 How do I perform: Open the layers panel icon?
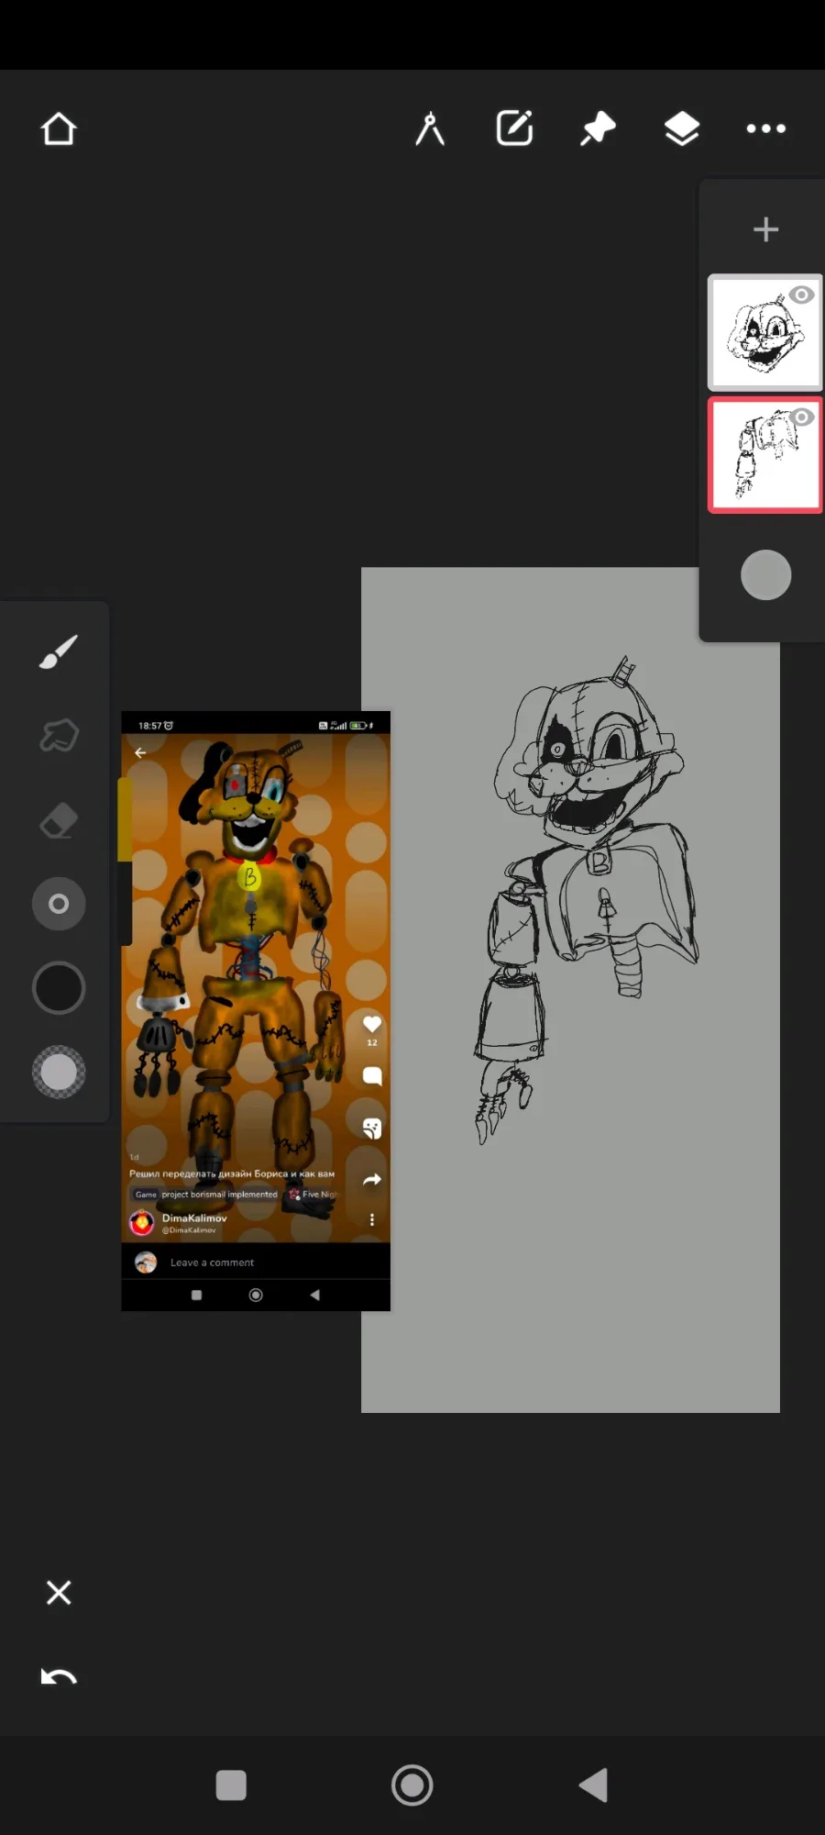point(682,128)
